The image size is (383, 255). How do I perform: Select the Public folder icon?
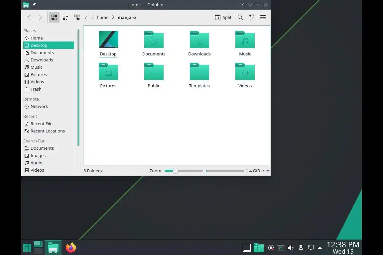click(x=154, y=71)
